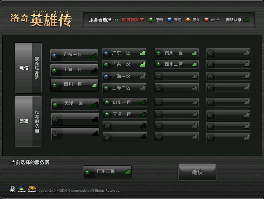
Task: Choose recommended 电信 server 上海二区
Action: [x=74, y=70]
